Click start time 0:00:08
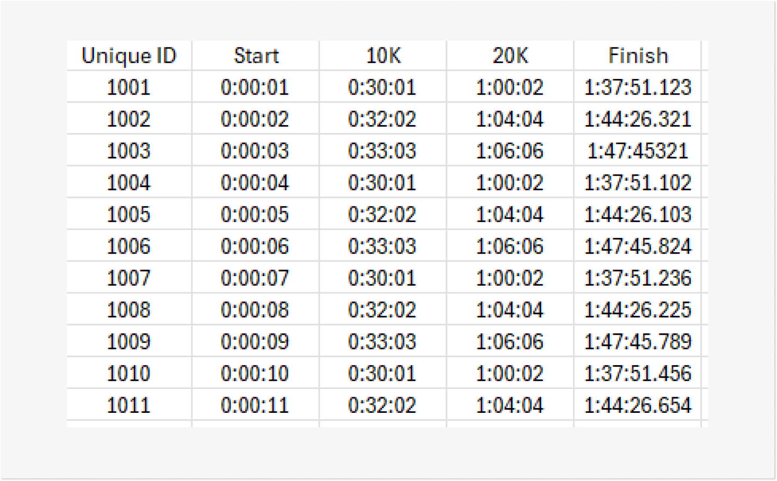Screen dimensions: 777x481 point(256,310)
